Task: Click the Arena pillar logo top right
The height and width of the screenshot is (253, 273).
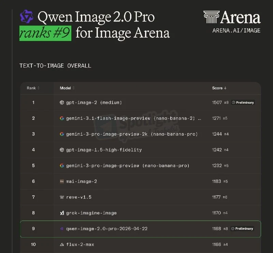Action: point(212,16)
